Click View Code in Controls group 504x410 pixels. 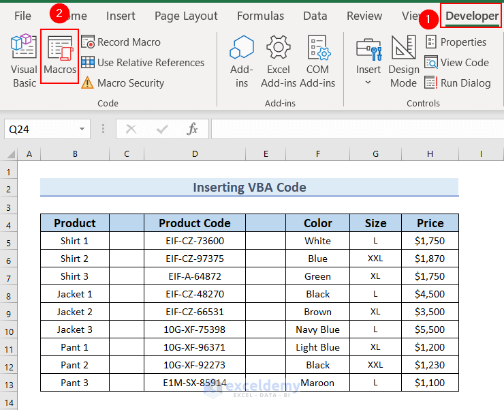coord(457,63)
